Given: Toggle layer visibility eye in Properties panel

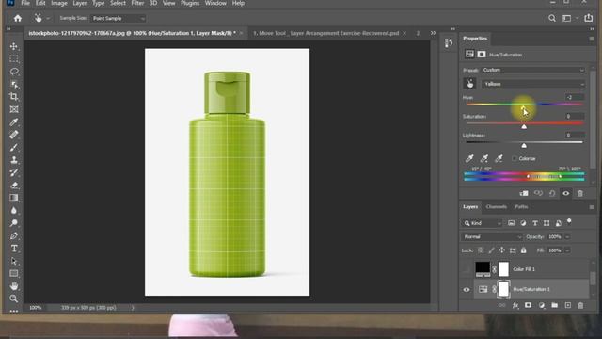Looking at the screenshot, I should point(566,193).
